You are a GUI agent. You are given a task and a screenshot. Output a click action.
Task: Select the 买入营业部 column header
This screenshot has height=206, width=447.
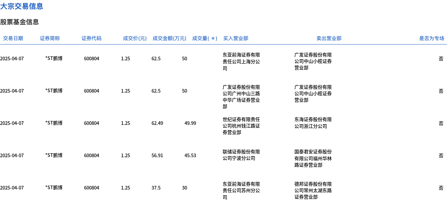(x=236, y=38)
